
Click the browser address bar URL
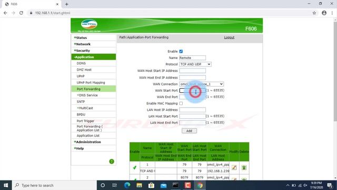point(53,13)
